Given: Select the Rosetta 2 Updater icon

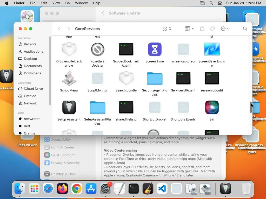Looking at the screenshot, I should coord(97,49).
